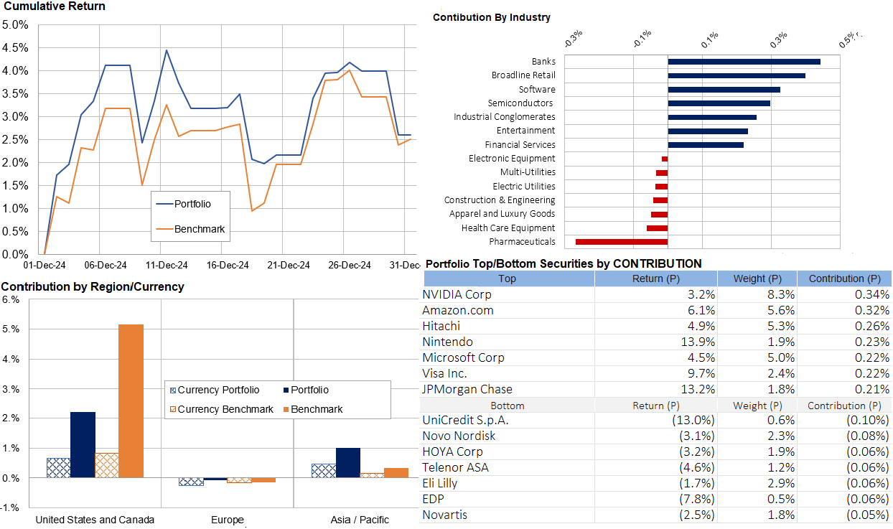Click the navy United States Portfolio bar
This screenshot has width=893, height=529.
point(83,445)
